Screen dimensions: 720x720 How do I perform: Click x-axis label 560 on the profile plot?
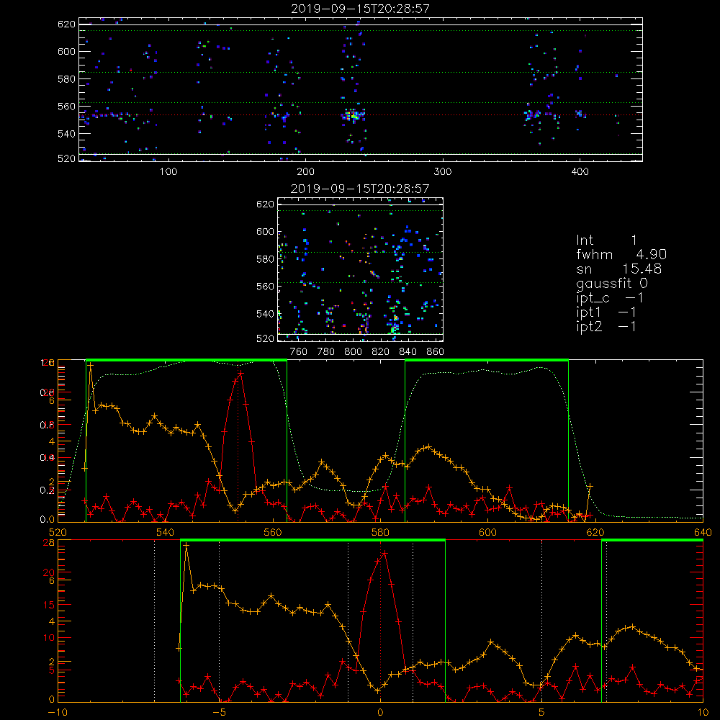pyautogui.click(x=273, y=532)
